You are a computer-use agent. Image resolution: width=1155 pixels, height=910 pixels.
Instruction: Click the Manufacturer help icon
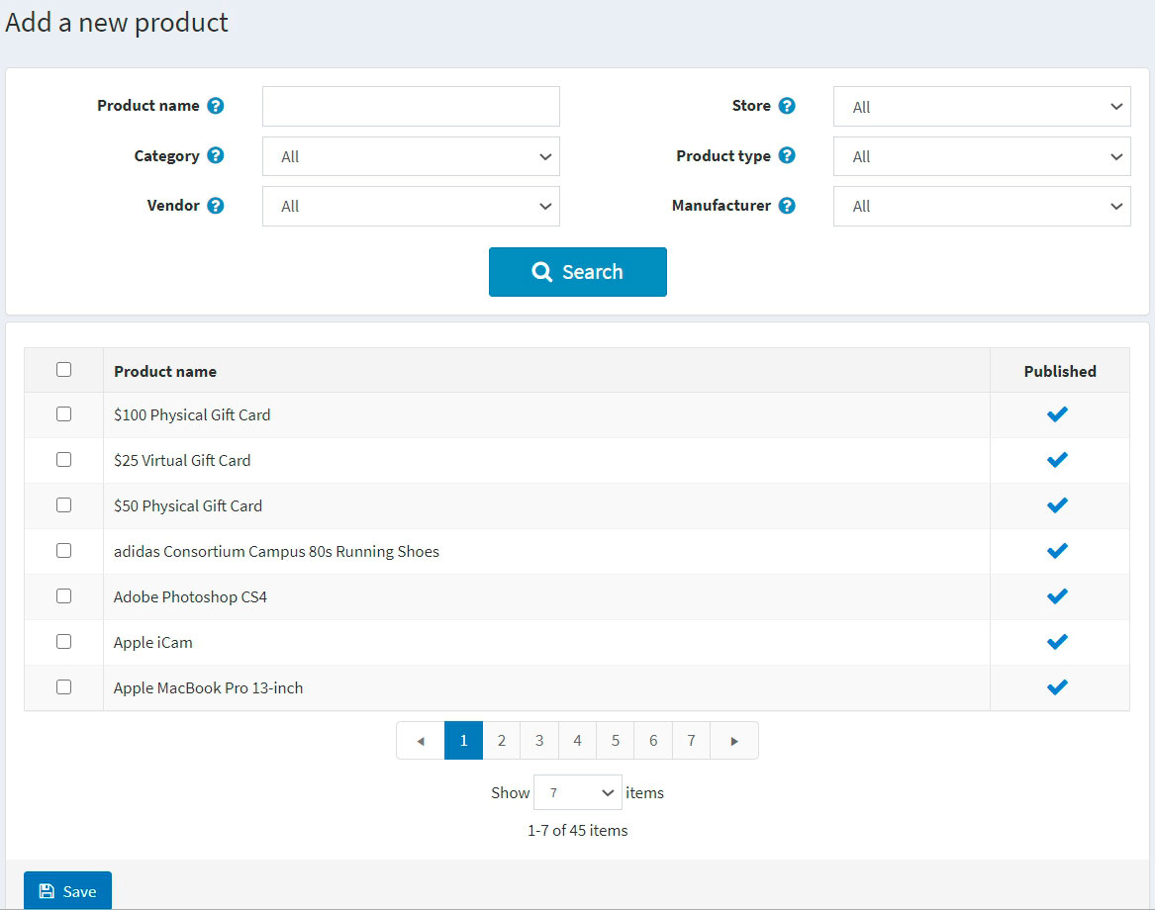tap(787, 206)
